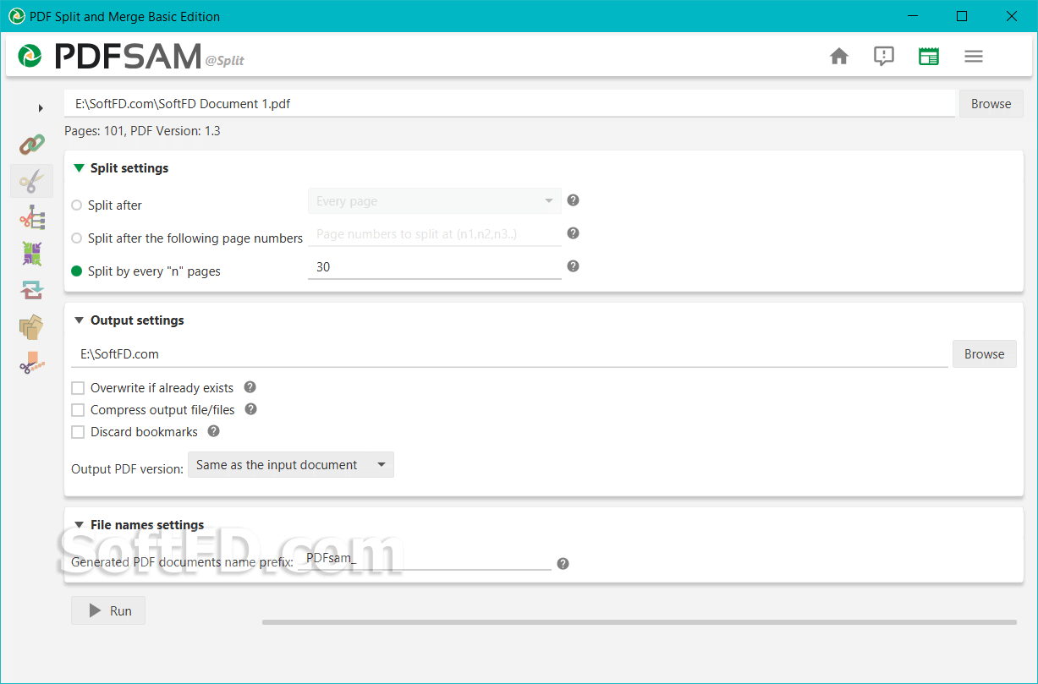
Task: Open the Split by size tool
Action: tap(31, 363)
